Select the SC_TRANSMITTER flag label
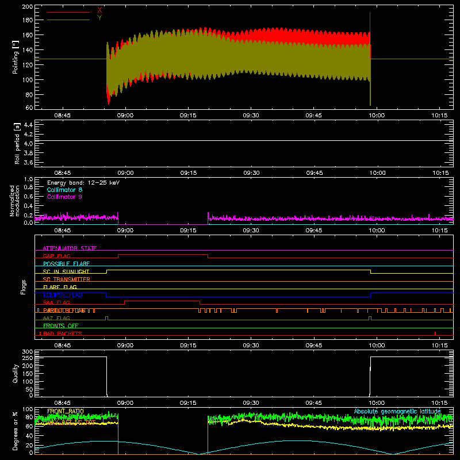This screenshot has height=460, width=460. [x=66, y=279]
